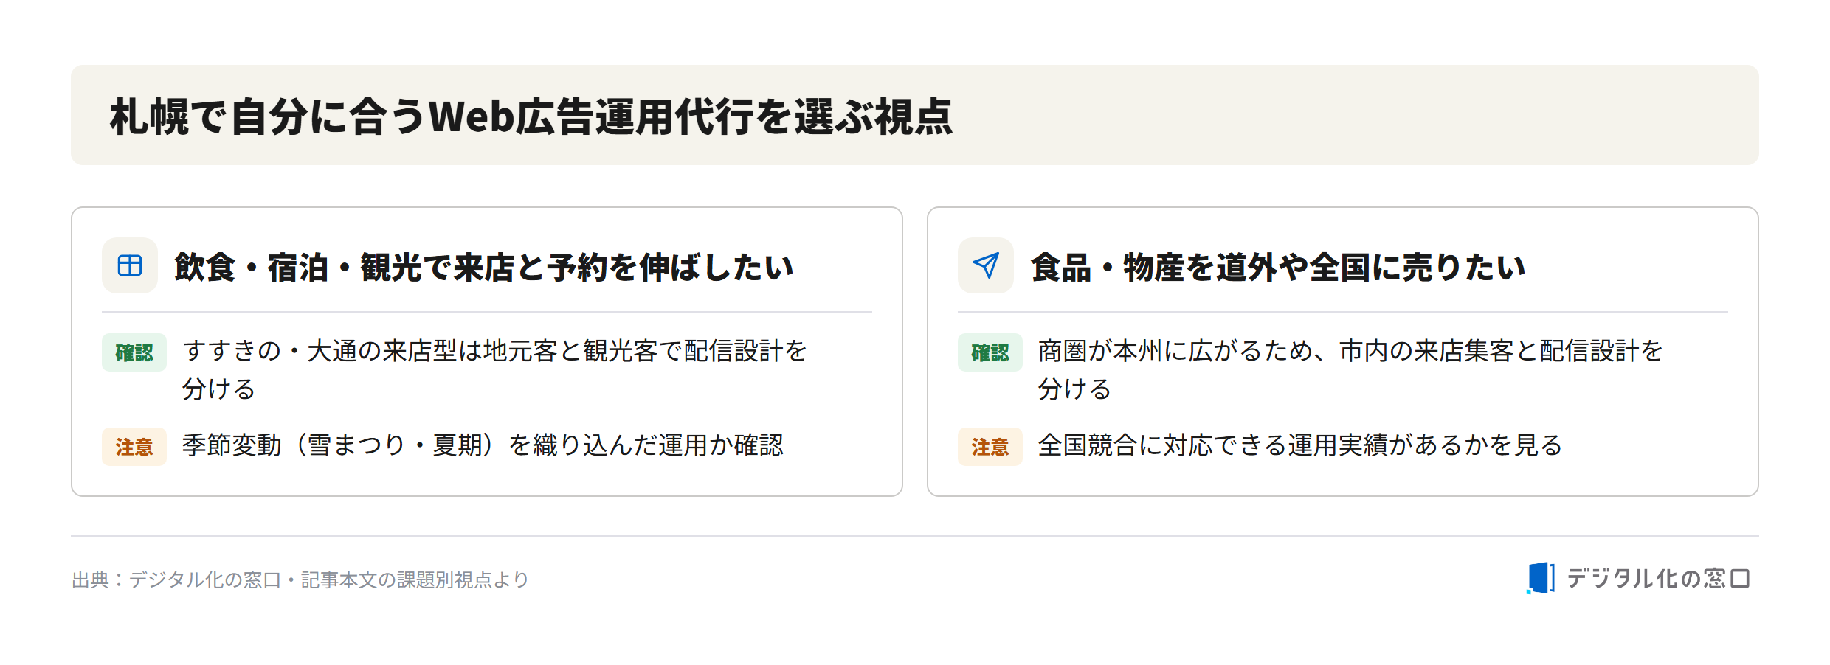This screenshot has height=665, width=1830.
Task: Click the 分ける line in left card
Action: click(x=218, y=389)
